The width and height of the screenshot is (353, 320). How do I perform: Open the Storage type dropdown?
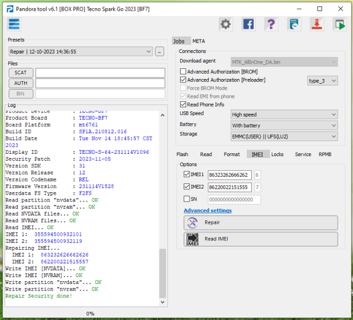pyautogui.click(x=284, y=136)
